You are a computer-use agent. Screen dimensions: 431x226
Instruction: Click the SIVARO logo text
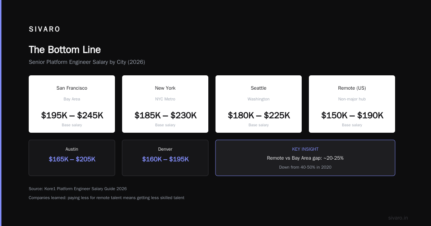click(45, 29)
